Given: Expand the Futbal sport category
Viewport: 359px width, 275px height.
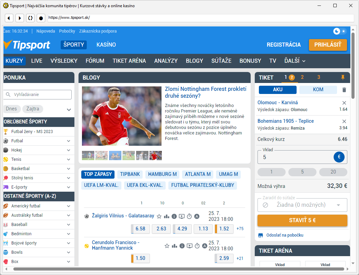Looking at the screenshot, I should click(69, 141).
